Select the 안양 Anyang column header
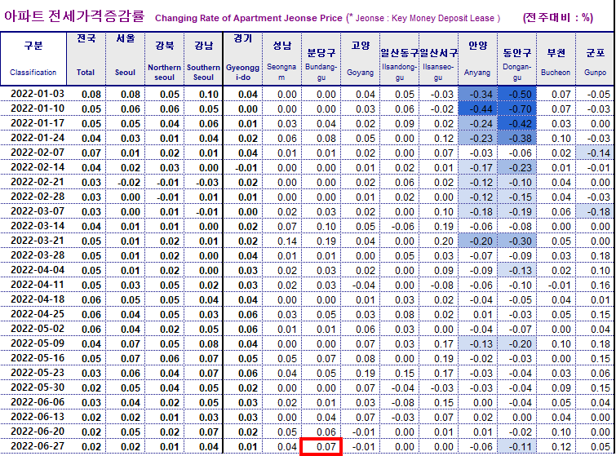Image resolution: width=616 pixels, height=456 pixels. click(478, 59)
